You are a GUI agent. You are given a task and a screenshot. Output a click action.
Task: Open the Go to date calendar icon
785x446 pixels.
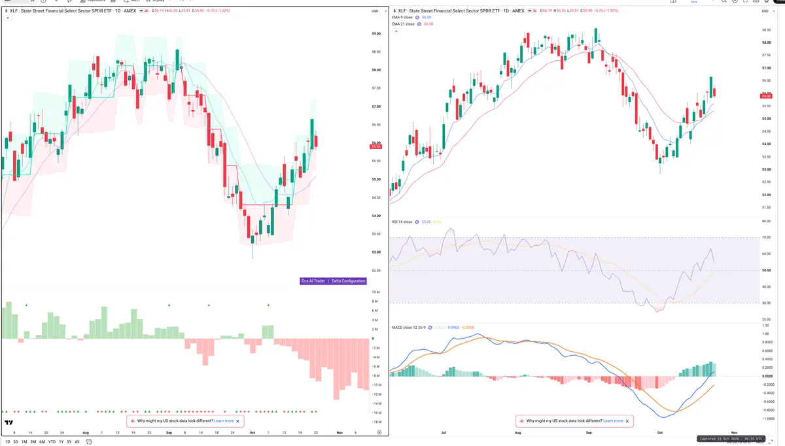88,442
